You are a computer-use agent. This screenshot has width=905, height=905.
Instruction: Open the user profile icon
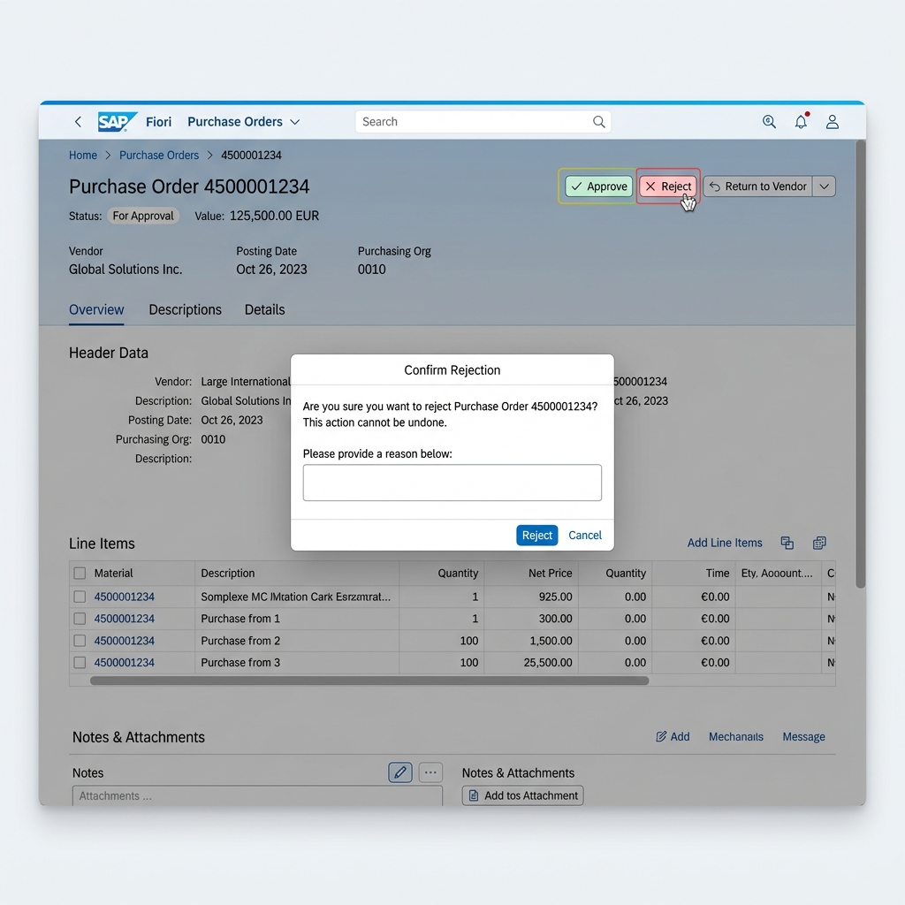(x=832, y=122)
